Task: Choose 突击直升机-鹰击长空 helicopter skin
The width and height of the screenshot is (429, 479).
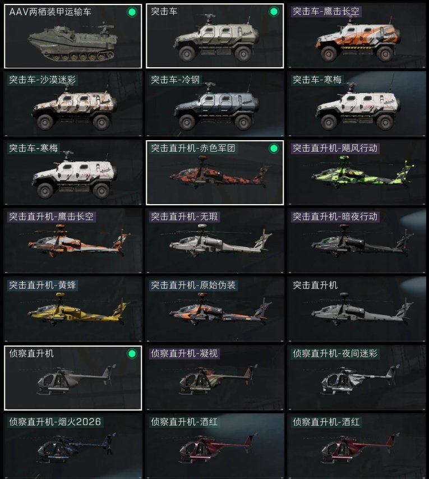Action: tap(73, 241)
